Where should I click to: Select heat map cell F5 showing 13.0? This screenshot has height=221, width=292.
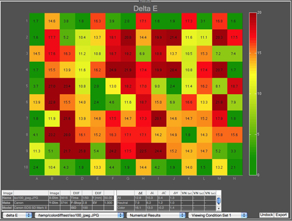pos(113,86)
